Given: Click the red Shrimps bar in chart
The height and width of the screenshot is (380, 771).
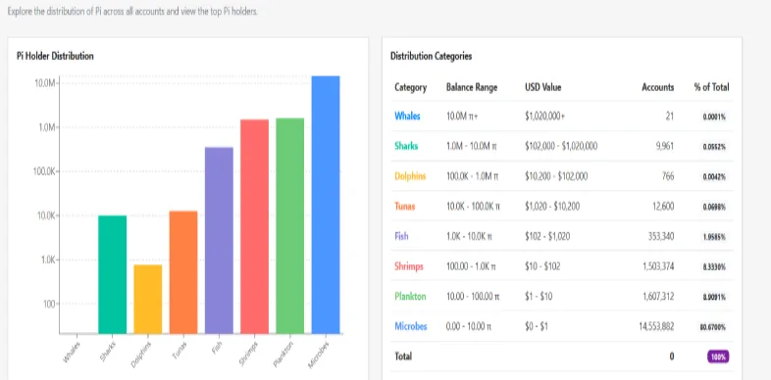Looking at the screenshot, I should pyautogui.click(x=254, y=226).
